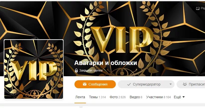
Task: Expand the Ещё menu
Action: 179,97
